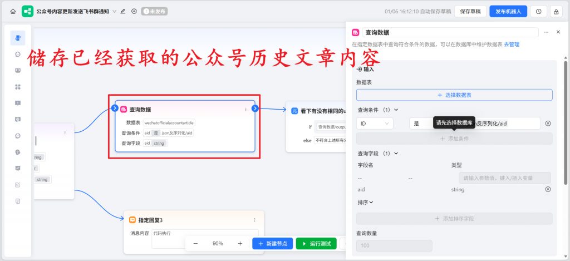The height and width of the screenshot is (261, 570).
Task: Remove the aid query field row
Action: click(x=548, y=189)
